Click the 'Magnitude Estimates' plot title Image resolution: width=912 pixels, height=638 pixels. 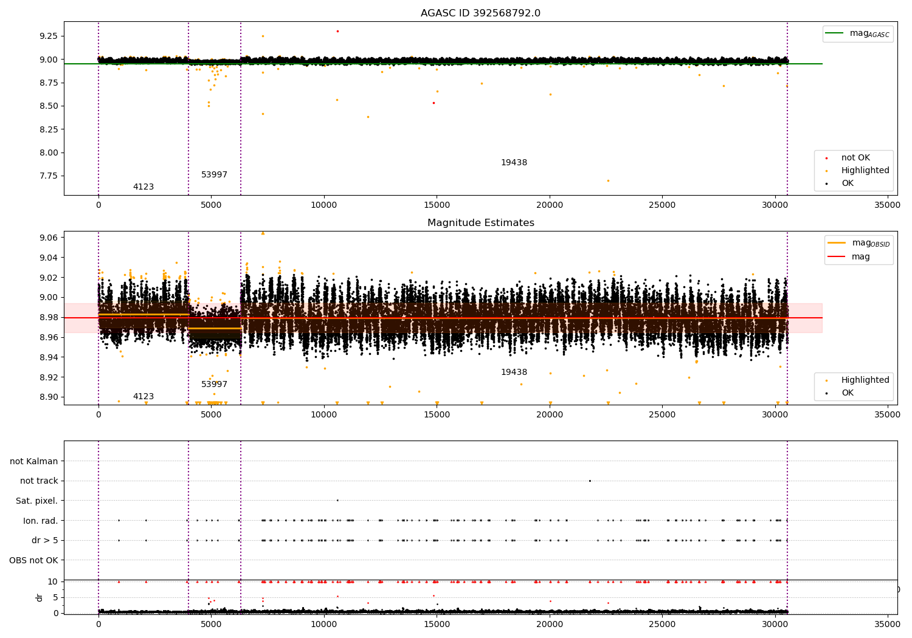coord(480,223)
